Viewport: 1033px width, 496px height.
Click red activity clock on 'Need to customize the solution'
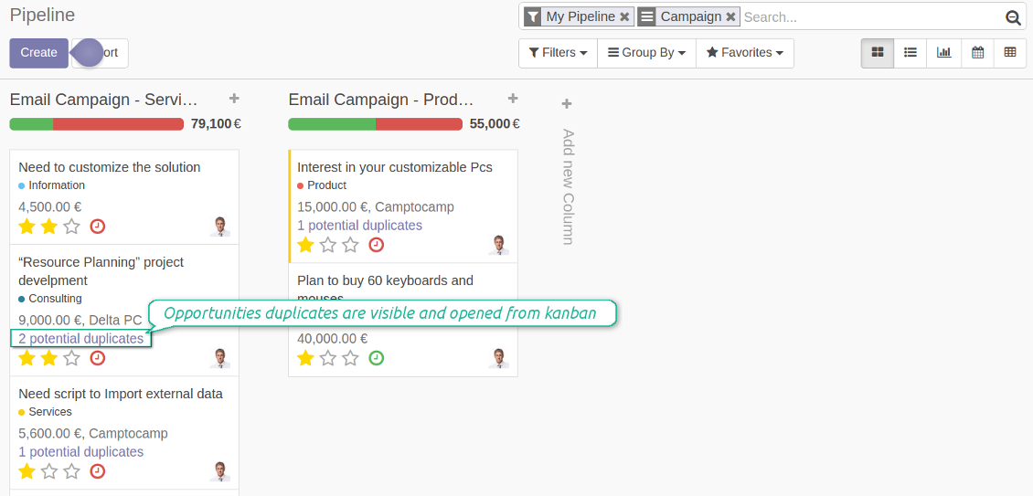point(98,226)
